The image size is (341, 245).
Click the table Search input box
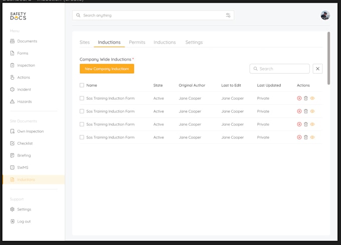click(279, 69)
